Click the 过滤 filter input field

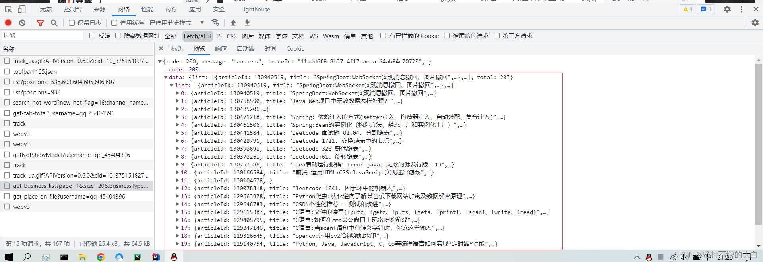(x=43, y=36)
